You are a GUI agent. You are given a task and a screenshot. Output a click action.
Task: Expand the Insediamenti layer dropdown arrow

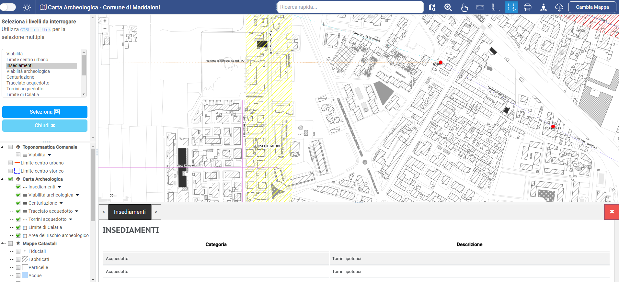click(60, 187)
